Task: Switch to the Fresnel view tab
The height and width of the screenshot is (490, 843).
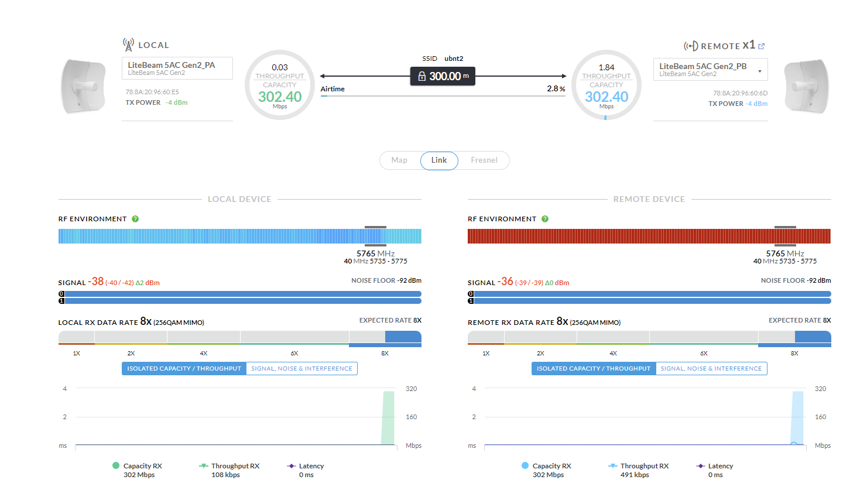Action: [x=484, y=160]
